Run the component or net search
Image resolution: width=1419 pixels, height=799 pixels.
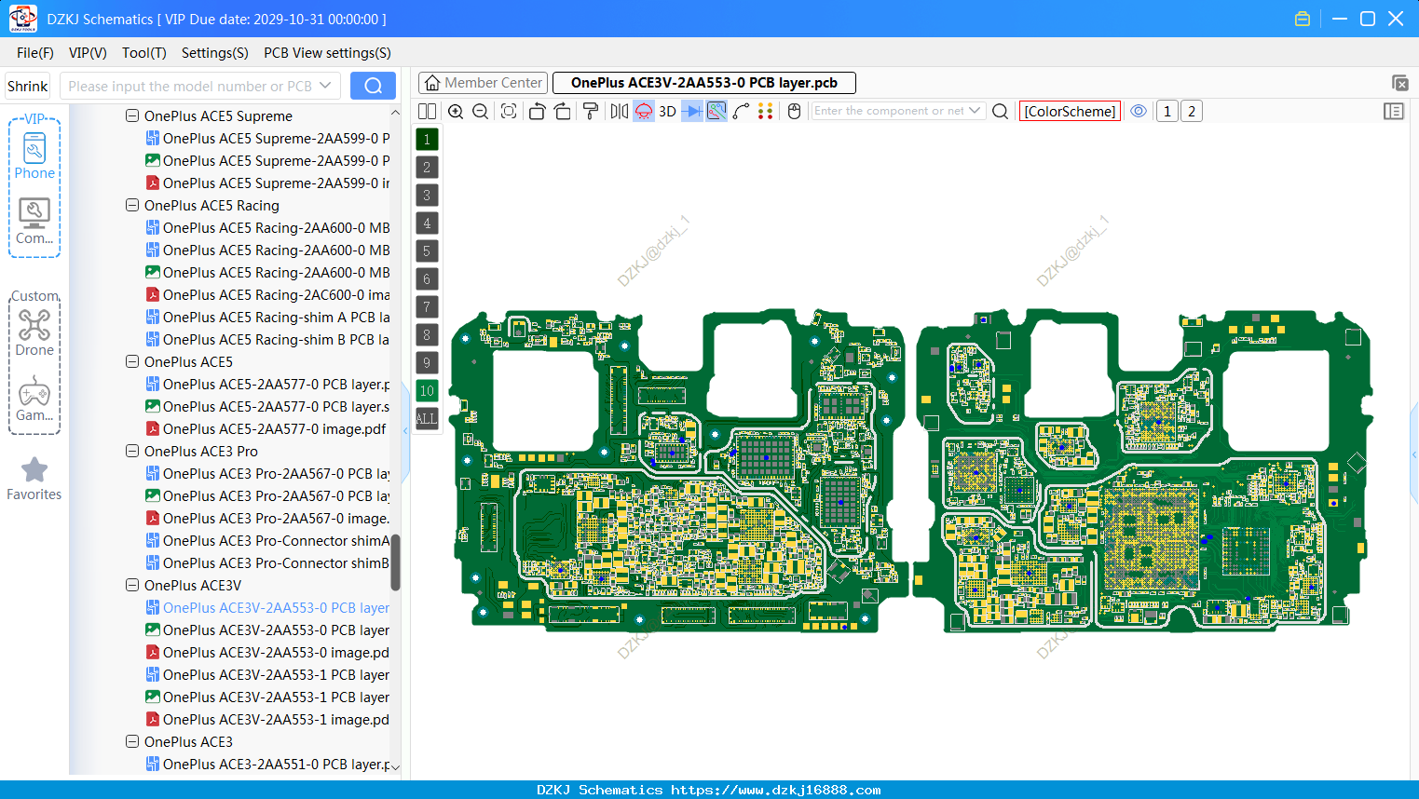tap(1001, 111)
